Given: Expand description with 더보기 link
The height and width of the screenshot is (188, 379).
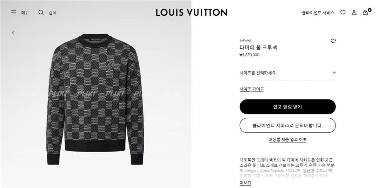Looking at the screenshot, I should [245, 183].
